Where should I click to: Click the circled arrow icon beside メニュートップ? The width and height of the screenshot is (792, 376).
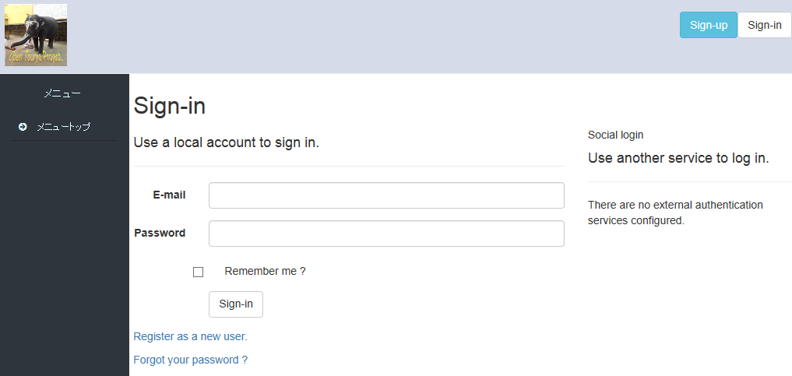tap(23, 126)
